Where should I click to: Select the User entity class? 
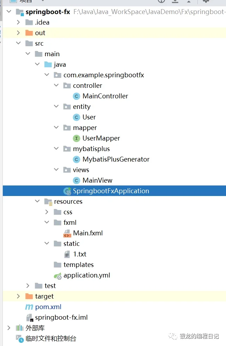point(89,117)
